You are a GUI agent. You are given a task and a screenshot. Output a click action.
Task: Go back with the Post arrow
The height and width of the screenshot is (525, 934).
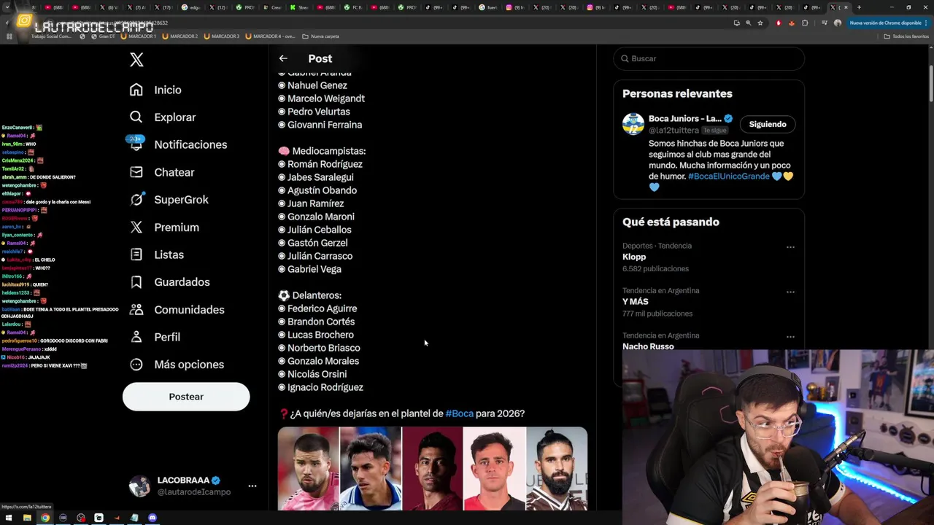(x=283, y=58)
